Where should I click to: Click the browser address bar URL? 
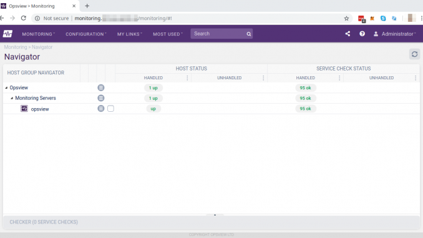[x=123, y=18]
